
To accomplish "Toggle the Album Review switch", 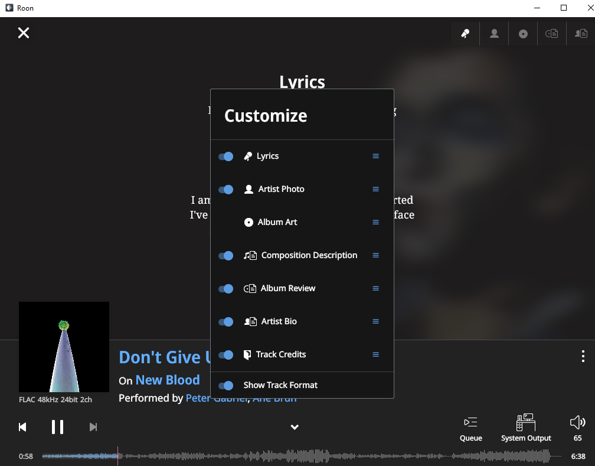I will tap(225, 289).
